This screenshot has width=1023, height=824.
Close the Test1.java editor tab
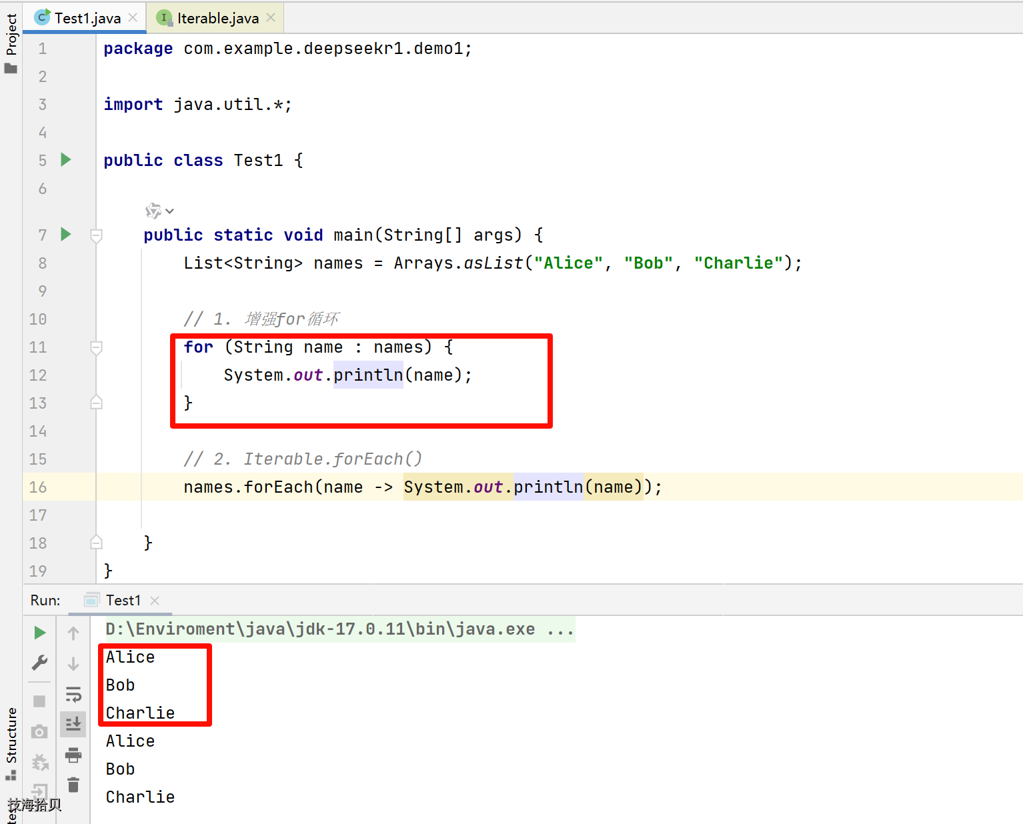tap(133, 18)
